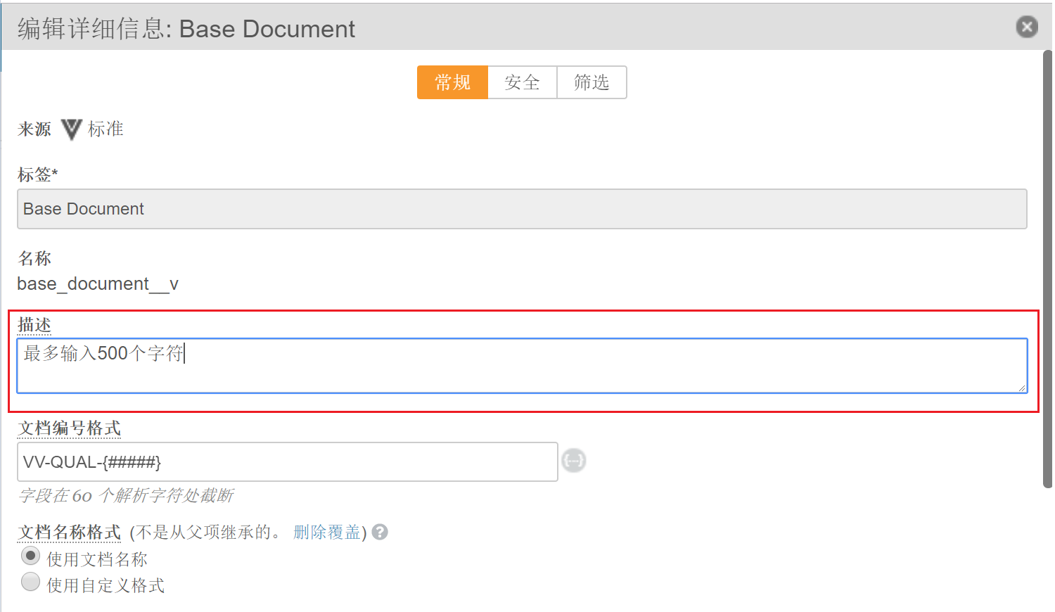Focus the 描述 text area
The image size is (1055, 612).
pos(521,365)
